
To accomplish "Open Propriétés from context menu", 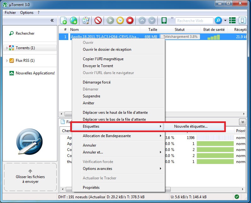I will 118,188.
